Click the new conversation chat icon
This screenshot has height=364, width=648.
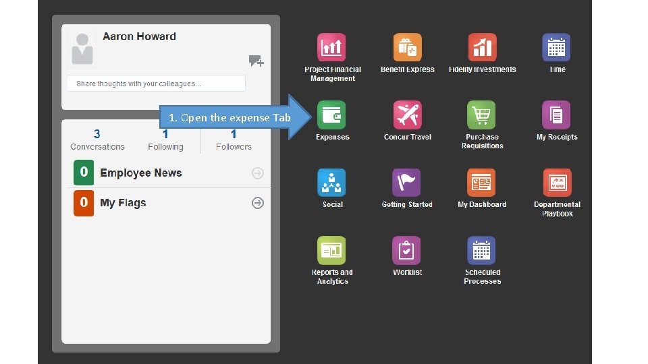coord(256,61)
